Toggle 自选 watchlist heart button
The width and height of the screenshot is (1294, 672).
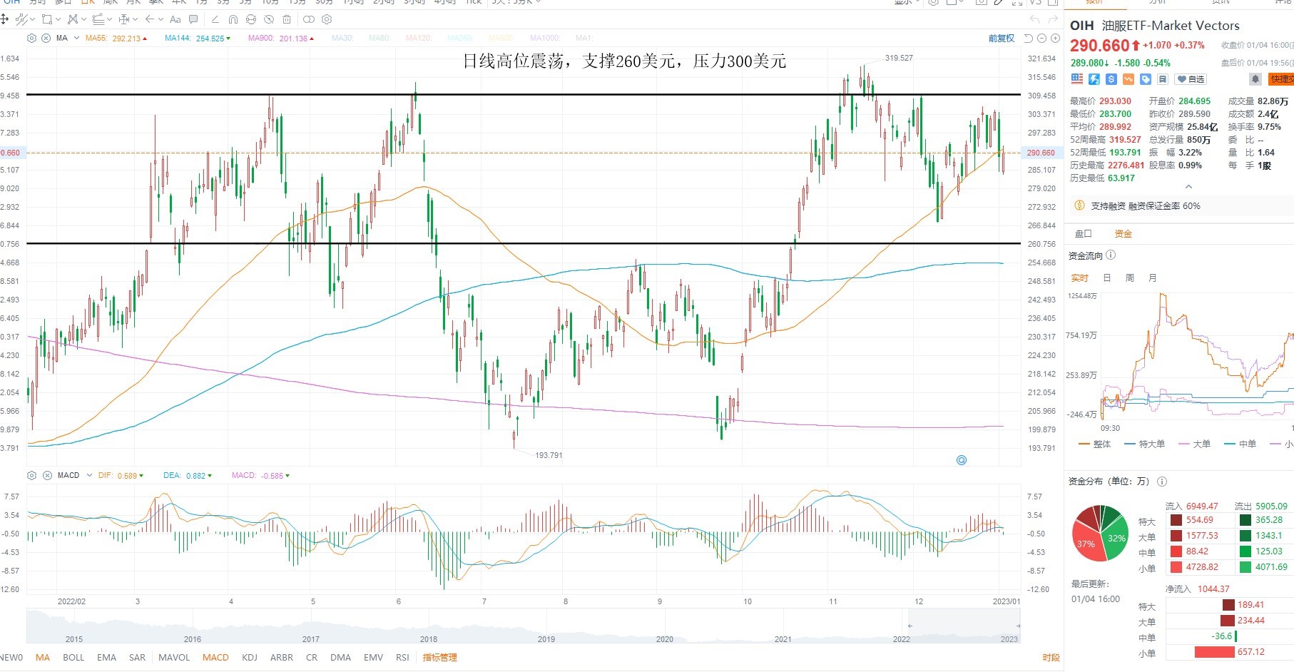1191,79
